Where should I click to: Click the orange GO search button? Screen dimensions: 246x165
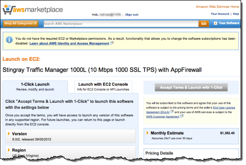point(204,24)
